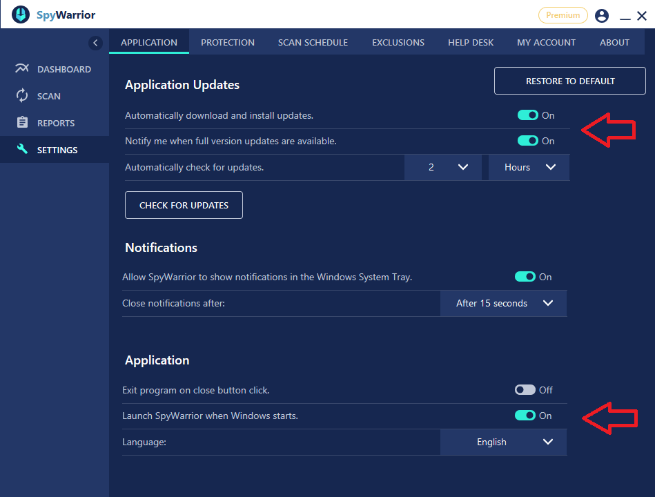Open the About tab

pos(614,42)
